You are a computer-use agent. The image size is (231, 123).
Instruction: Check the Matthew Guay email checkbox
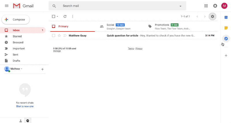[53, 36]
